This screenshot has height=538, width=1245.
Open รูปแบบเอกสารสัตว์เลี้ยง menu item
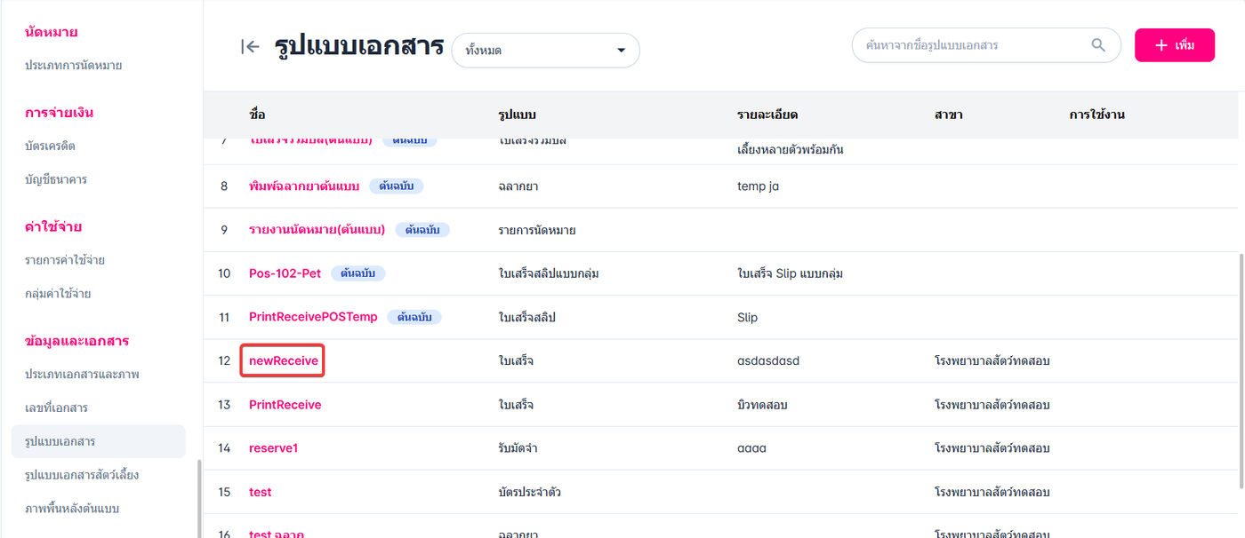coord(82,475)
